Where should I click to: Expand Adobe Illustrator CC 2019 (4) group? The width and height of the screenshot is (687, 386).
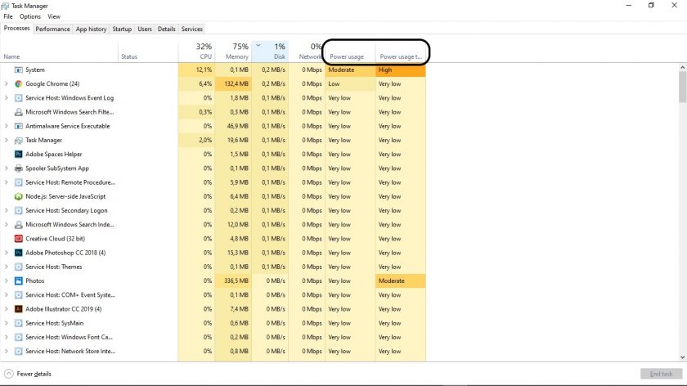(7, 309)
